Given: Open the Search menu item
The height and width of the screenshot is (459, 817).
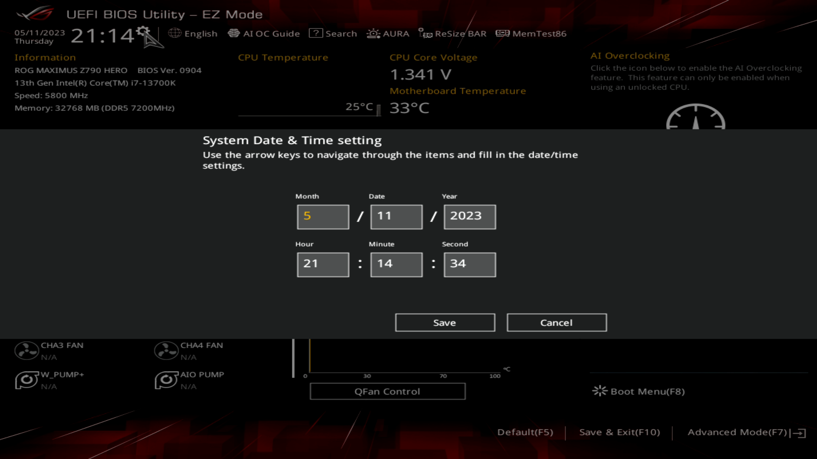Looking at the screenshot, I should click(341, 34).
